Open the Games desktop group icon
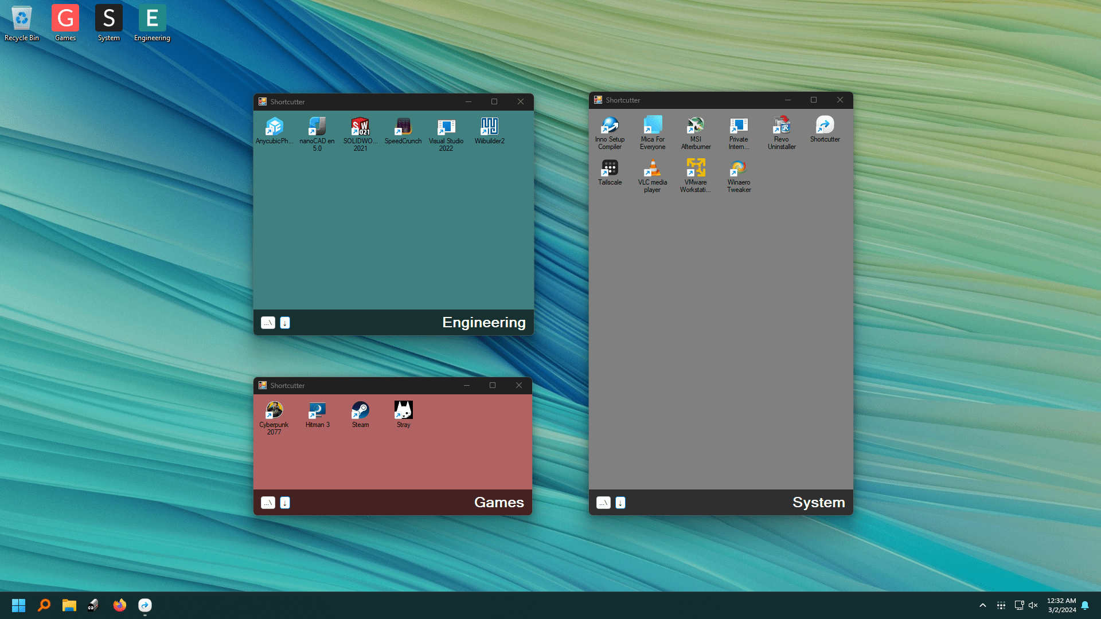Image resolution: width=1101 pixels, height=619 pixels. (x=65, y=18)
